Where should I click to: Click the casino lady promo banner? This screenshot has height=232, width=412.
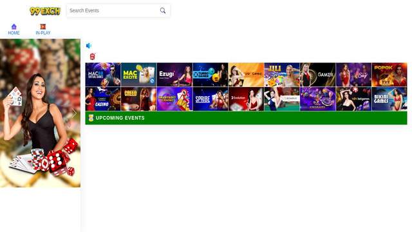click(40, 113)
